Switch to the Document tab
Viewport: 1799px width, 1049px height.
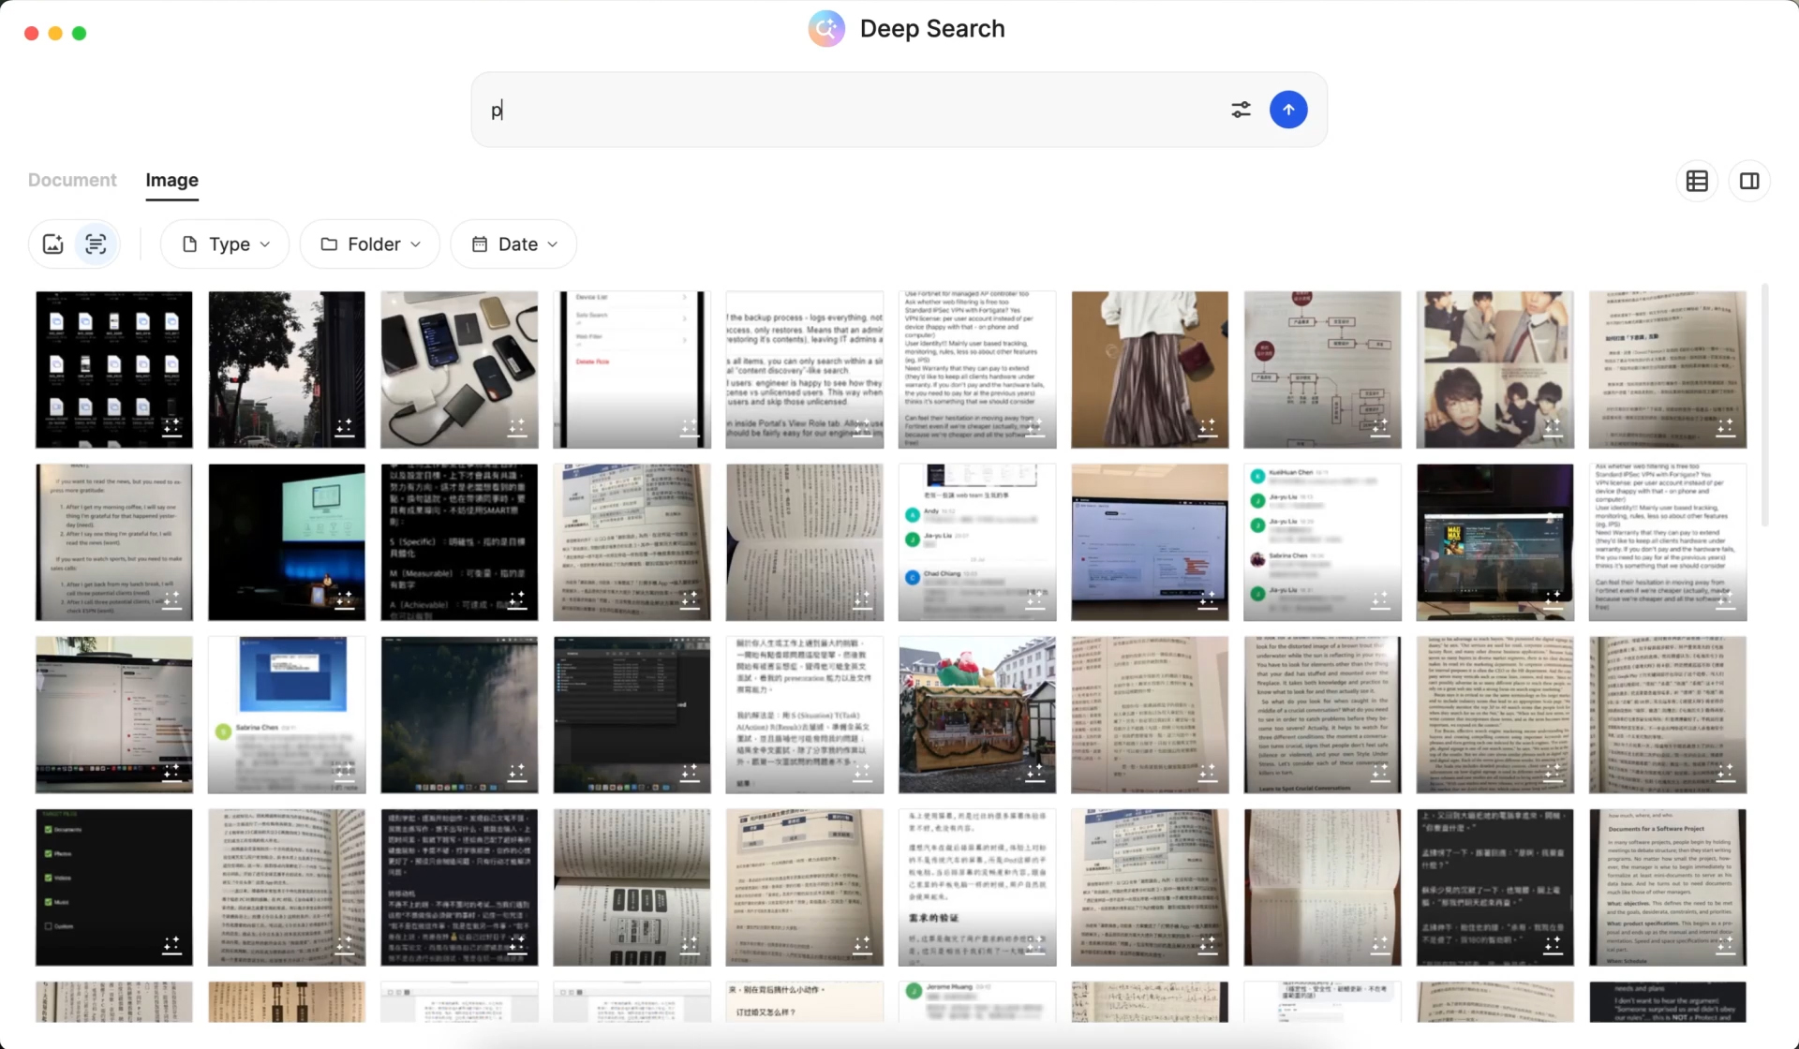(x=72, y=180)
